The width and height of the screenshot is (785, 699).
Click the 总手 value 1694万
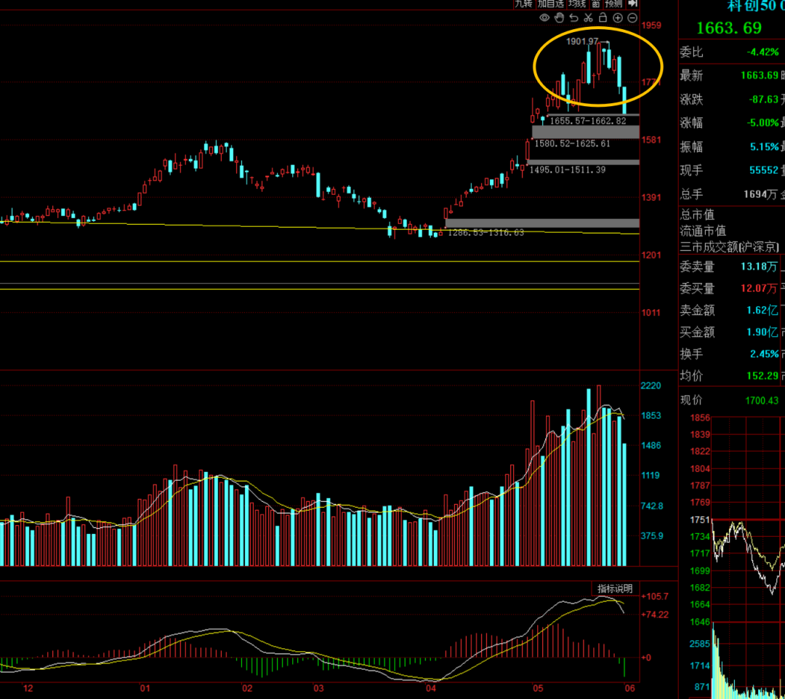[761, 194]
